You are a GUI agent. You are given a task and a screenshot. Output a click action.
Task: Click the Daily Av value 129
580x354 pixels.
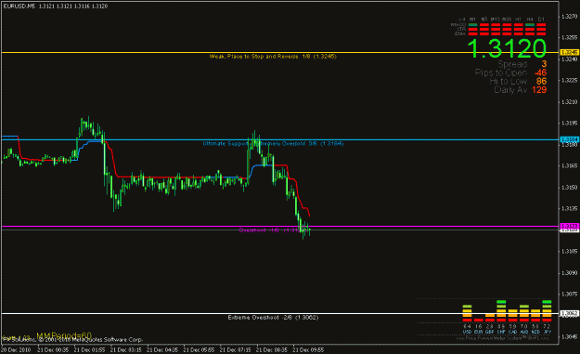pos(539,89)
